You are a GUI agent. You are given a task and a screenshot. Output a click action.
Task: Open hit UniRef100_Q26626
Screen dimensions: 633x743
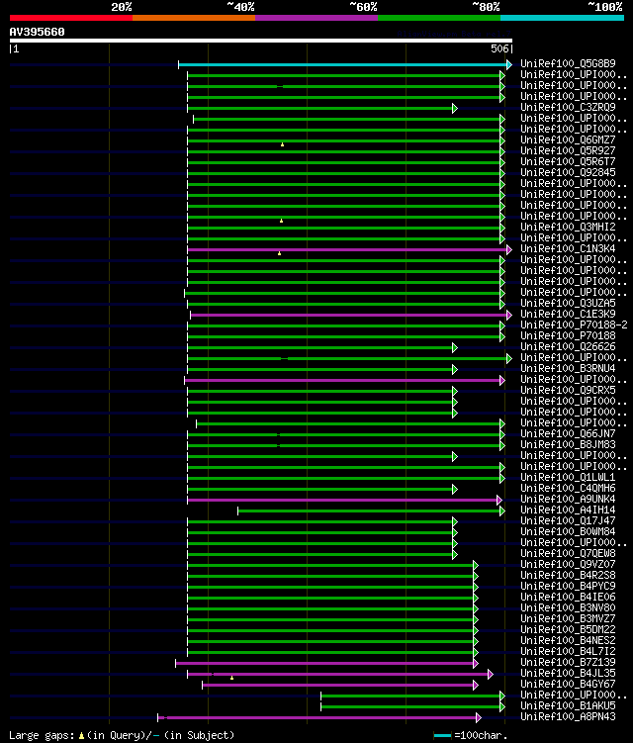point(568,347)
